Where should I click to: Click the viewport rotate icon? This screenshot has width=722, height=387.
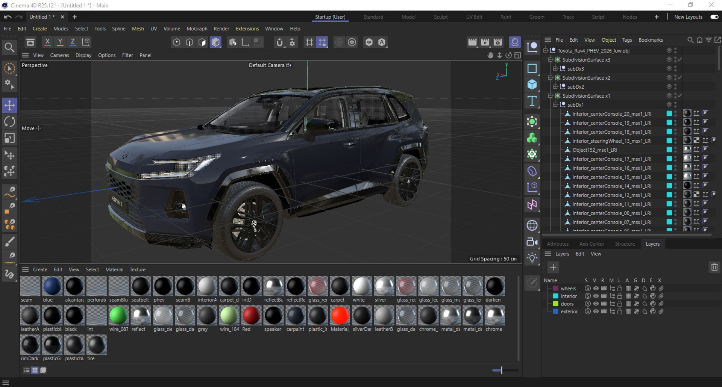508,55
